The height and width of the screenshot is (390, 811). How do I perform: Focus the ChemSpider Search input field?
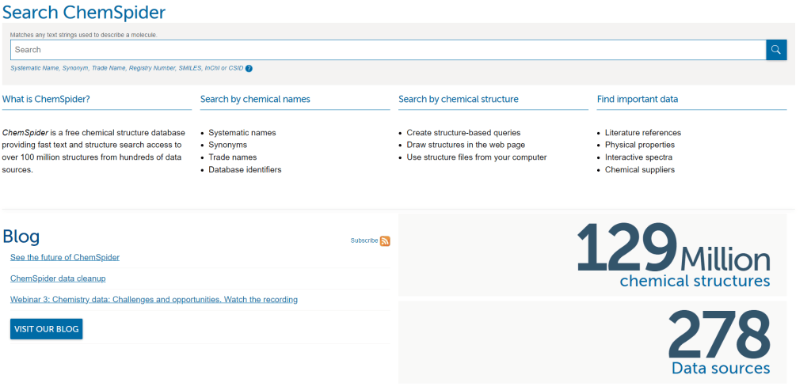click(388, 50)
